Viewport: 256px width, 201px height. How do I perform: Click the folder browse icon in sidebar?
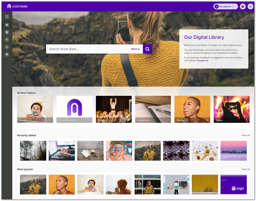click(7, 54)
